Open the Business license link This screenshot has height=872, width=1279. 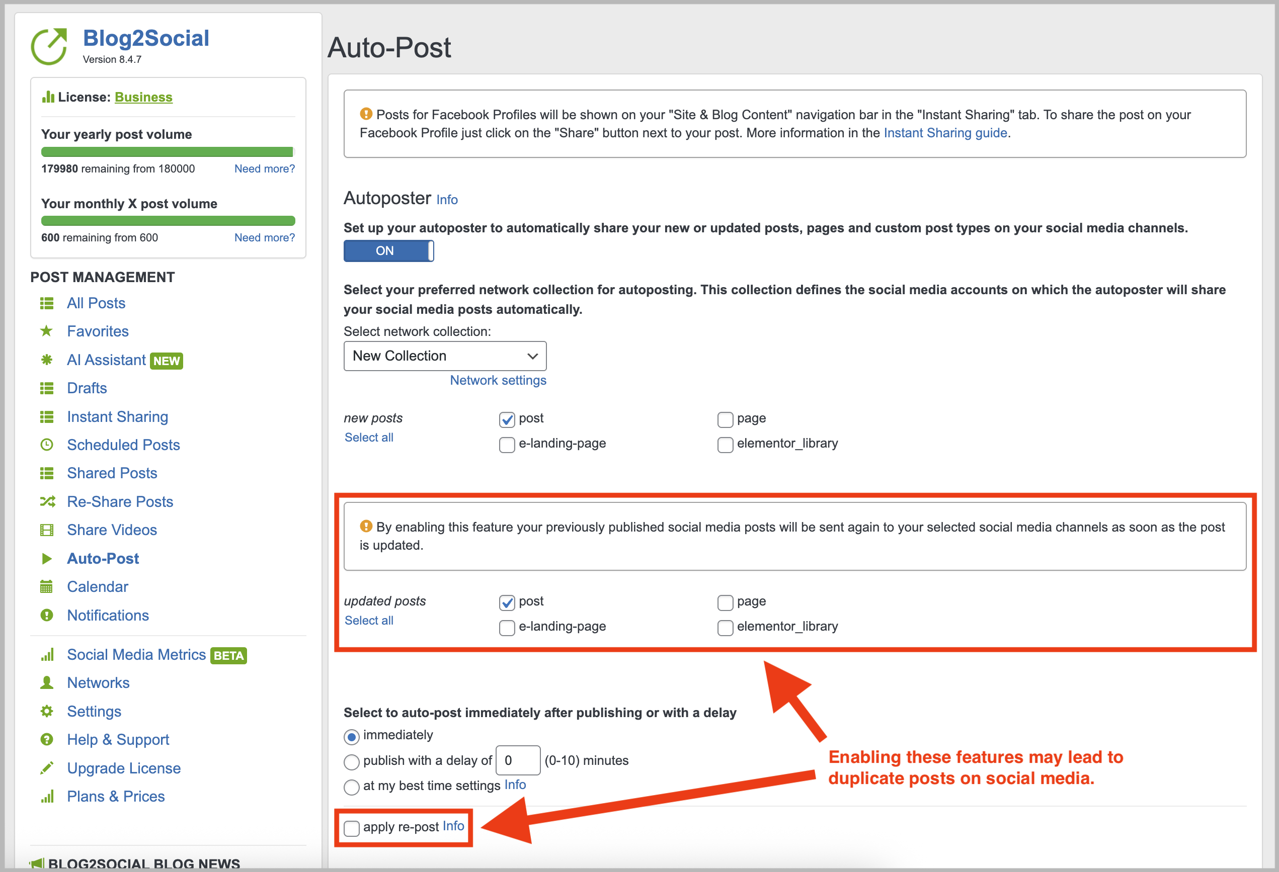coord(143,98)
